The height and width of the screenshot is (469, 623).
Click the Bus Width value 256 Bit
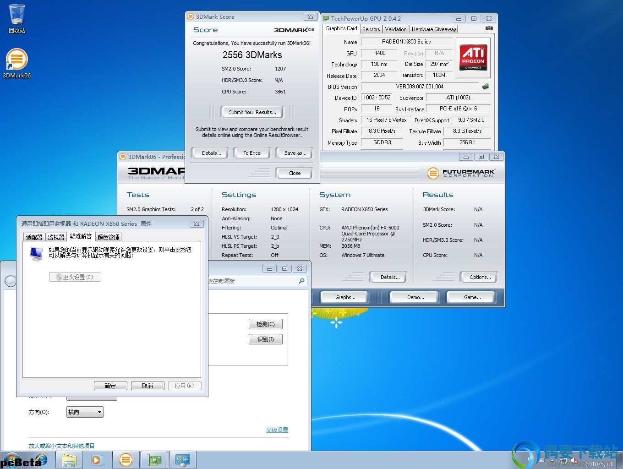(467, 142)
